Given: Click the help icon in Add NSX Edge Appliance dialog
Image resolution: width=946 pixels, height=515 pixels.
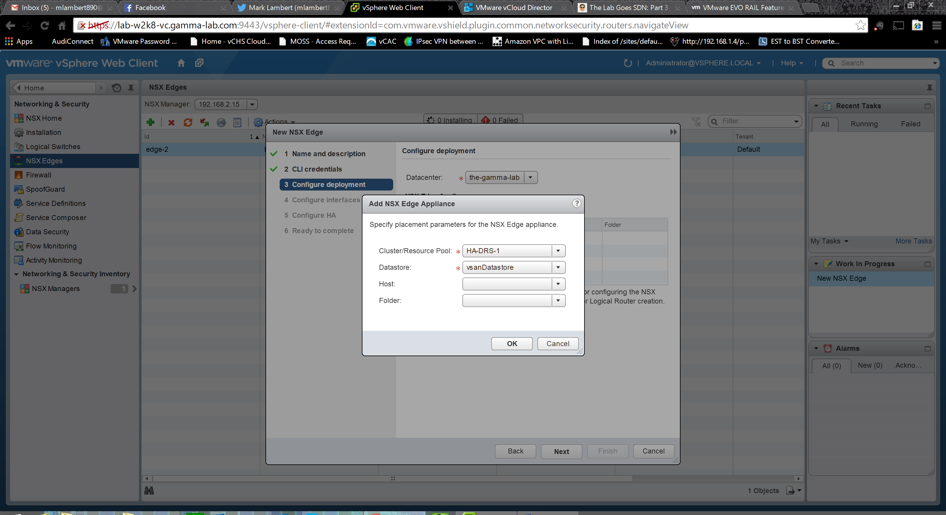Looking at the screenshot, I should click(x=576, y=204).
